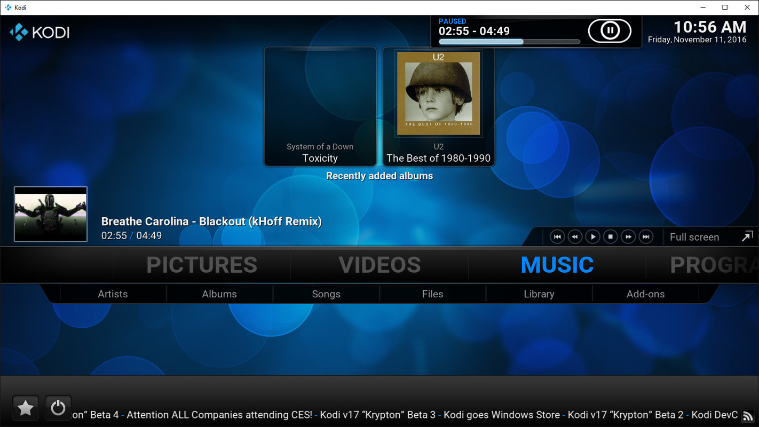Open the Albums submenu

219,294
